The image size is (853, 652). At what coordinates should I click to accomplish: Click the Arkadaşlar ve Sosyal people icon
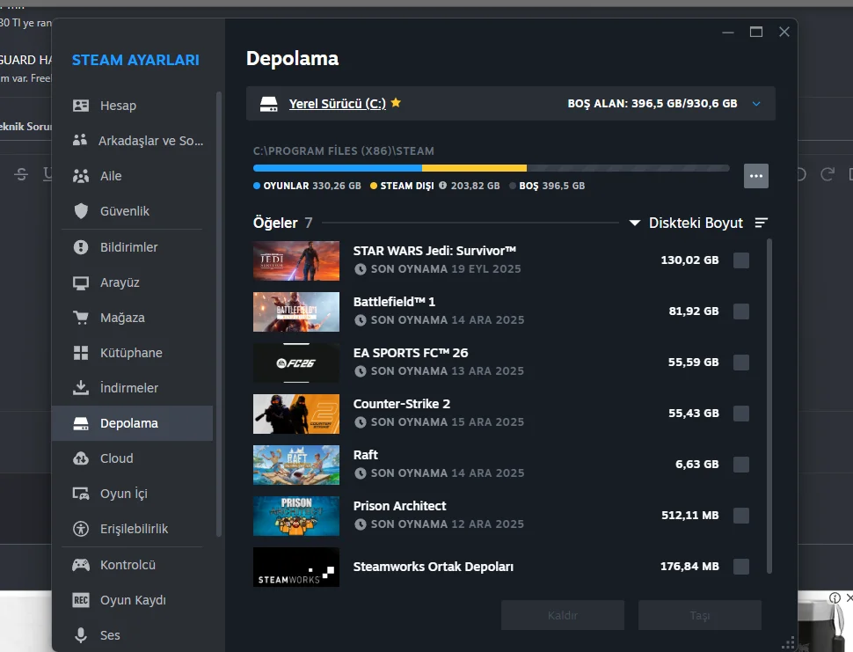(80, 141)
